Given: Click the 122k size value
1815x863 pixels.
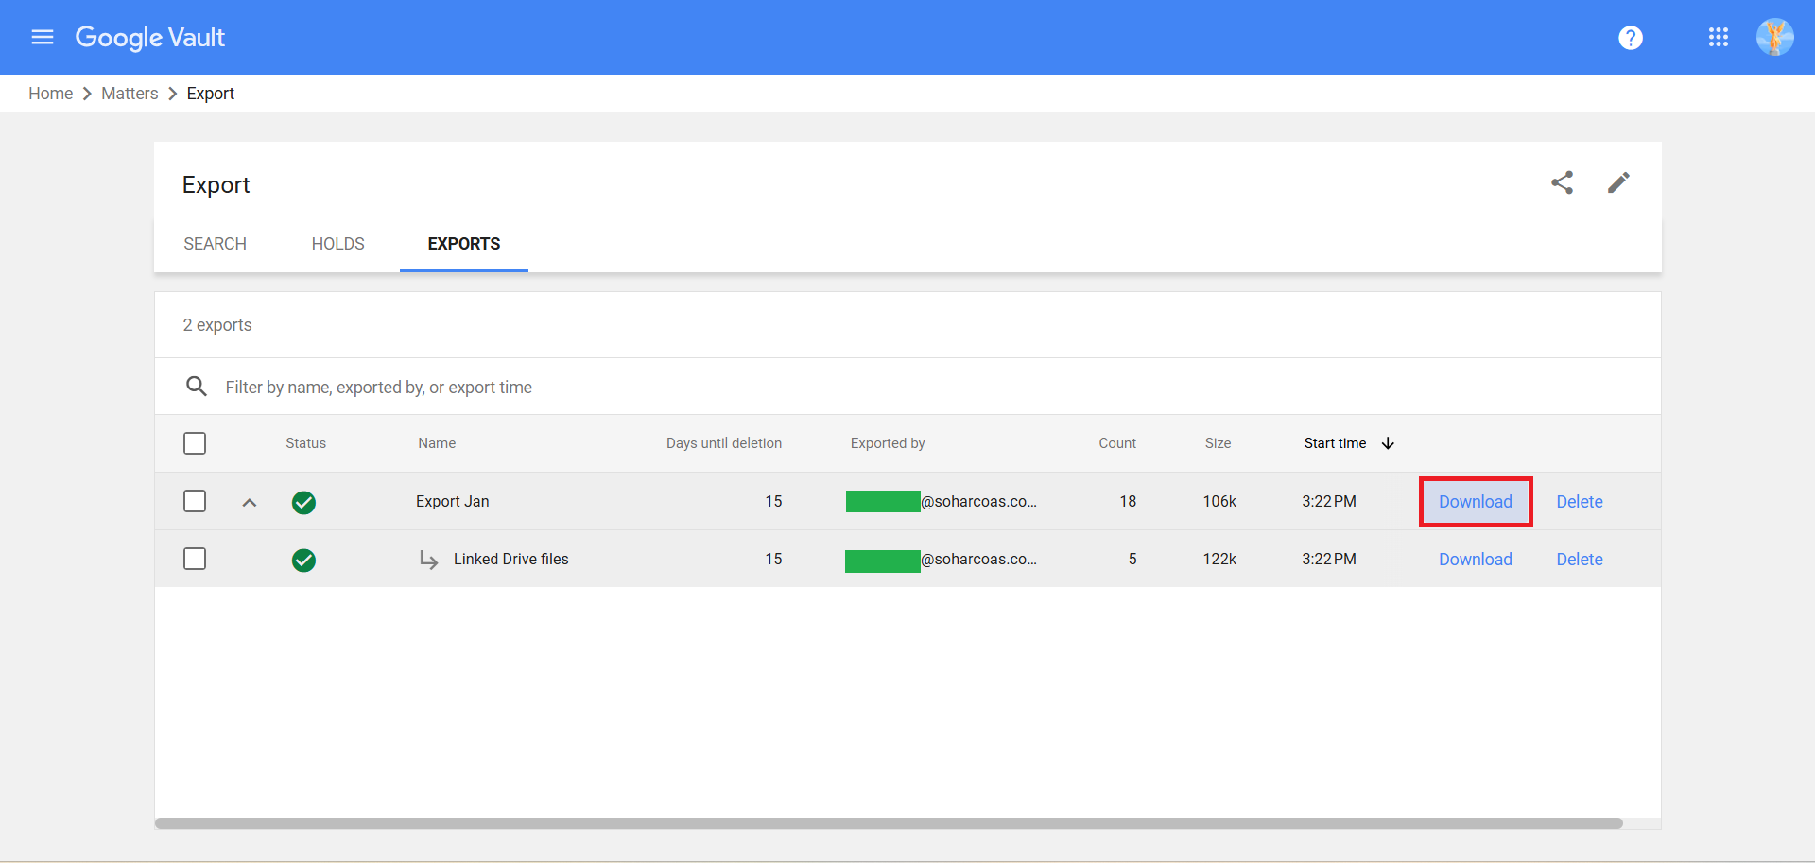Looking at the screenshot, I should (1219, 559).
